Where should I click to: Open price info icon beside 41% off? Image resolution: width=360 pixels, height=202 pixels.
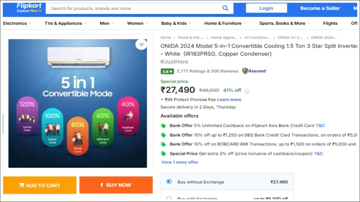click(x=247, y=91)
